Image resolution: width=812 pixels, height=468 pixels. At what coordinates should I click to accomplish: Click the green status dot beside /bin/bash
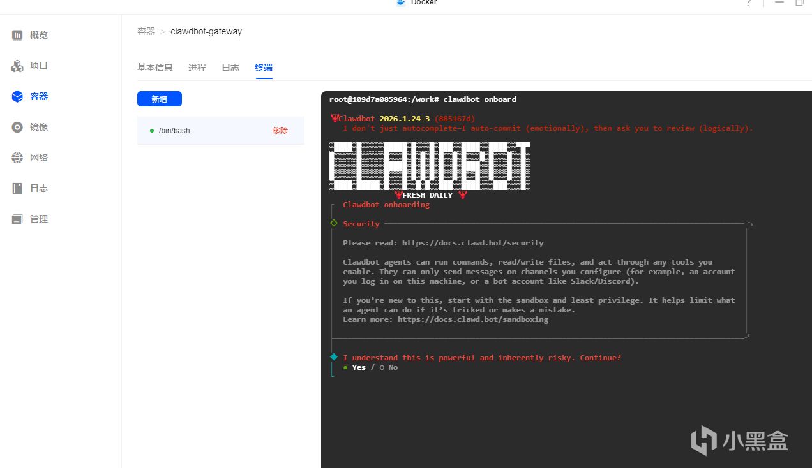[152, 131]
